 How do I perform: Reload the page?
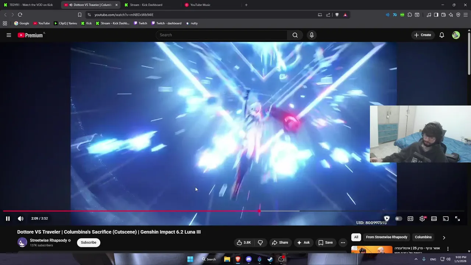(x=20, y=15)
